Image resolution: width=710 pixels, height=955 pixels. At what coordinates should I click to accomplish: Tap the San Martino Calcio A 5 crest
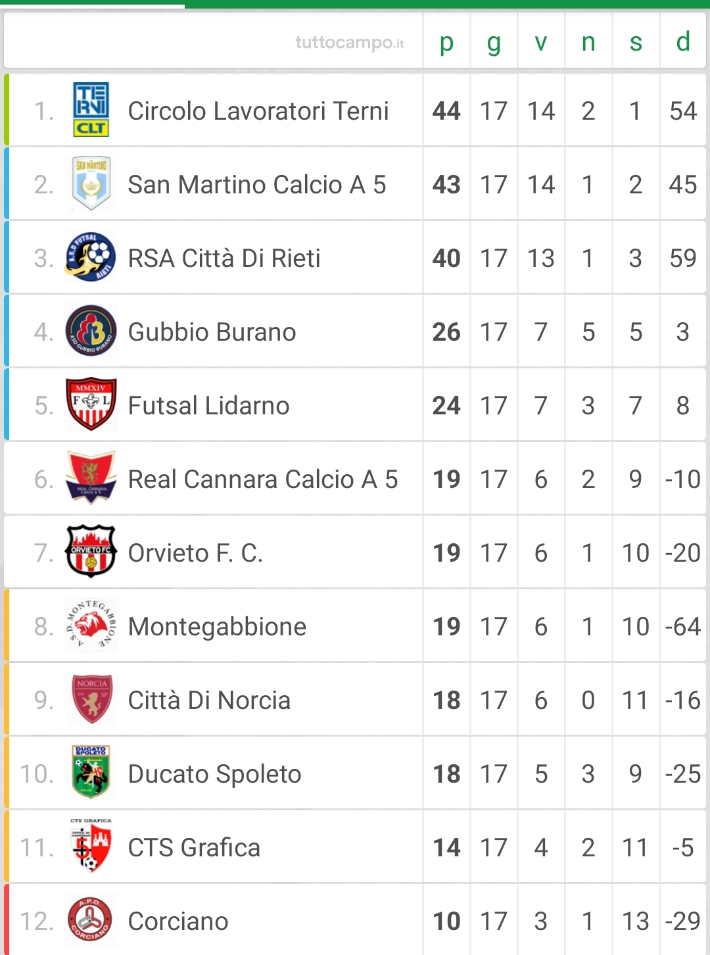coord(91,184)
